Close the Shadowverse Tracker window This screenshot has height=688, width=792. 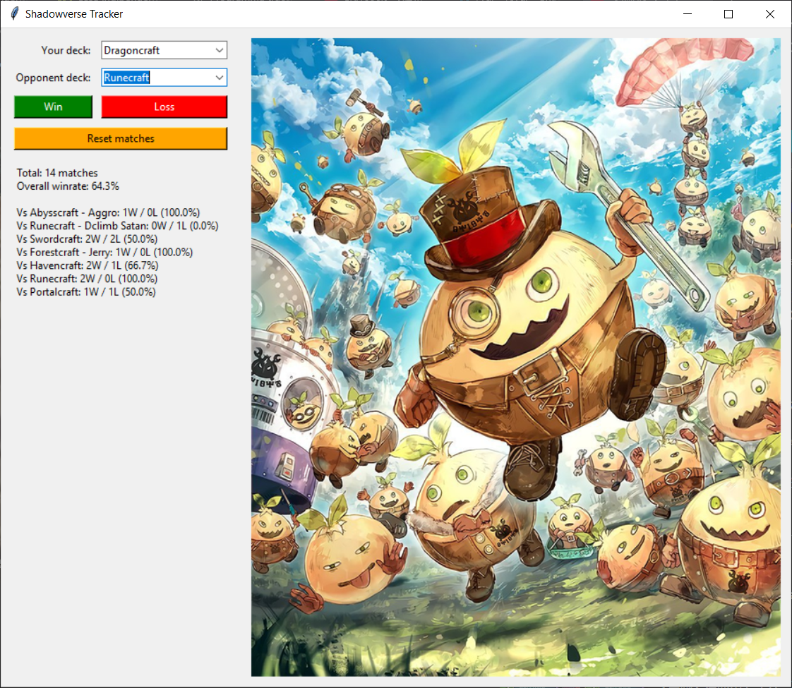point(770,13)
